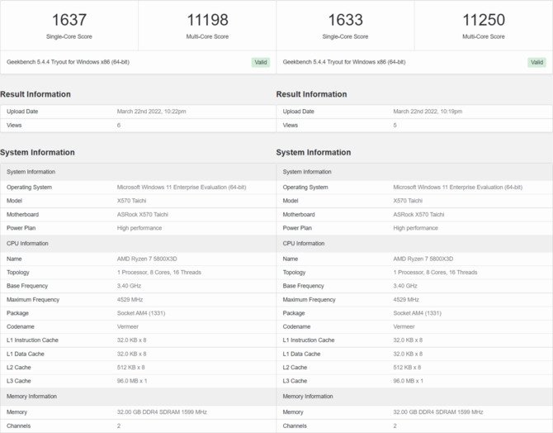The image size is (553, 433).
Task: Select the topology value in the 1637 result
Action: click(159, 273)
